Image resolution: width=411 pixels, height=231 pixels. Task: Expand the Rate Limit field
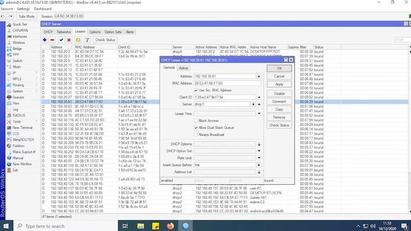(x=259, y=158)
